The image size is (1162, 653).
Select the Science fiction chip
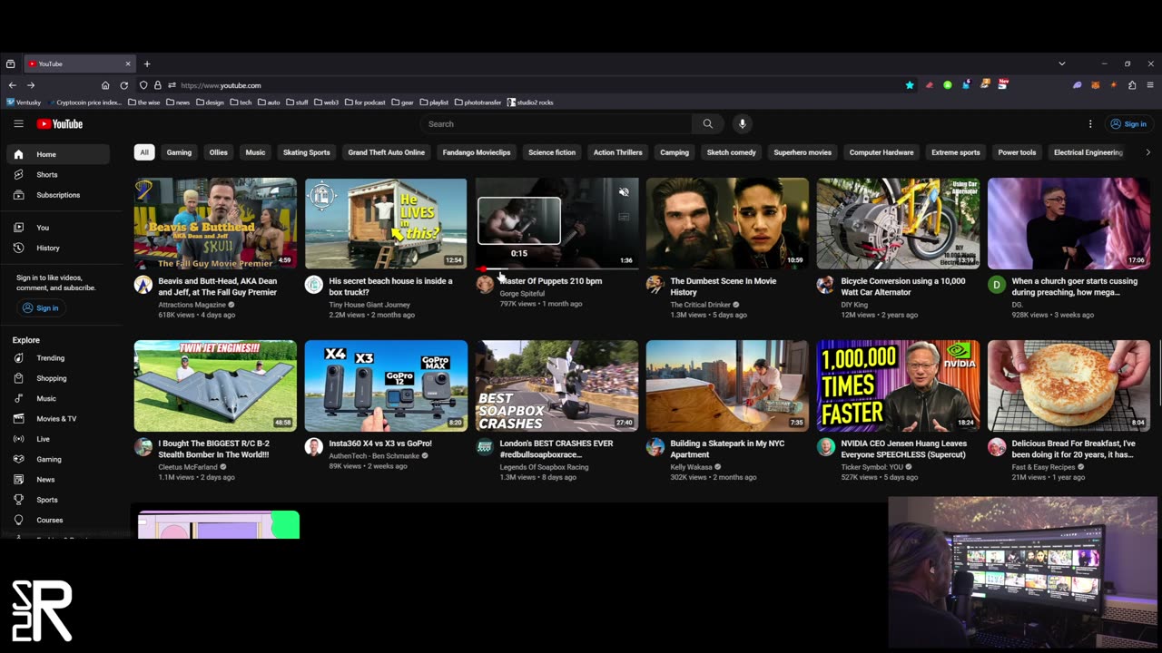[552, 152]
